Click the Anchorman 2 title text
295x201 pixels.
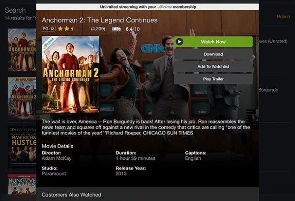pos(100,20)
